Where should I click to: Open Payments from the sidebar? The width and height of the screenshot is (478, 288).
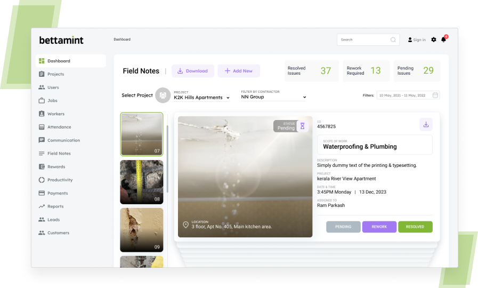(x=58, y=193)
